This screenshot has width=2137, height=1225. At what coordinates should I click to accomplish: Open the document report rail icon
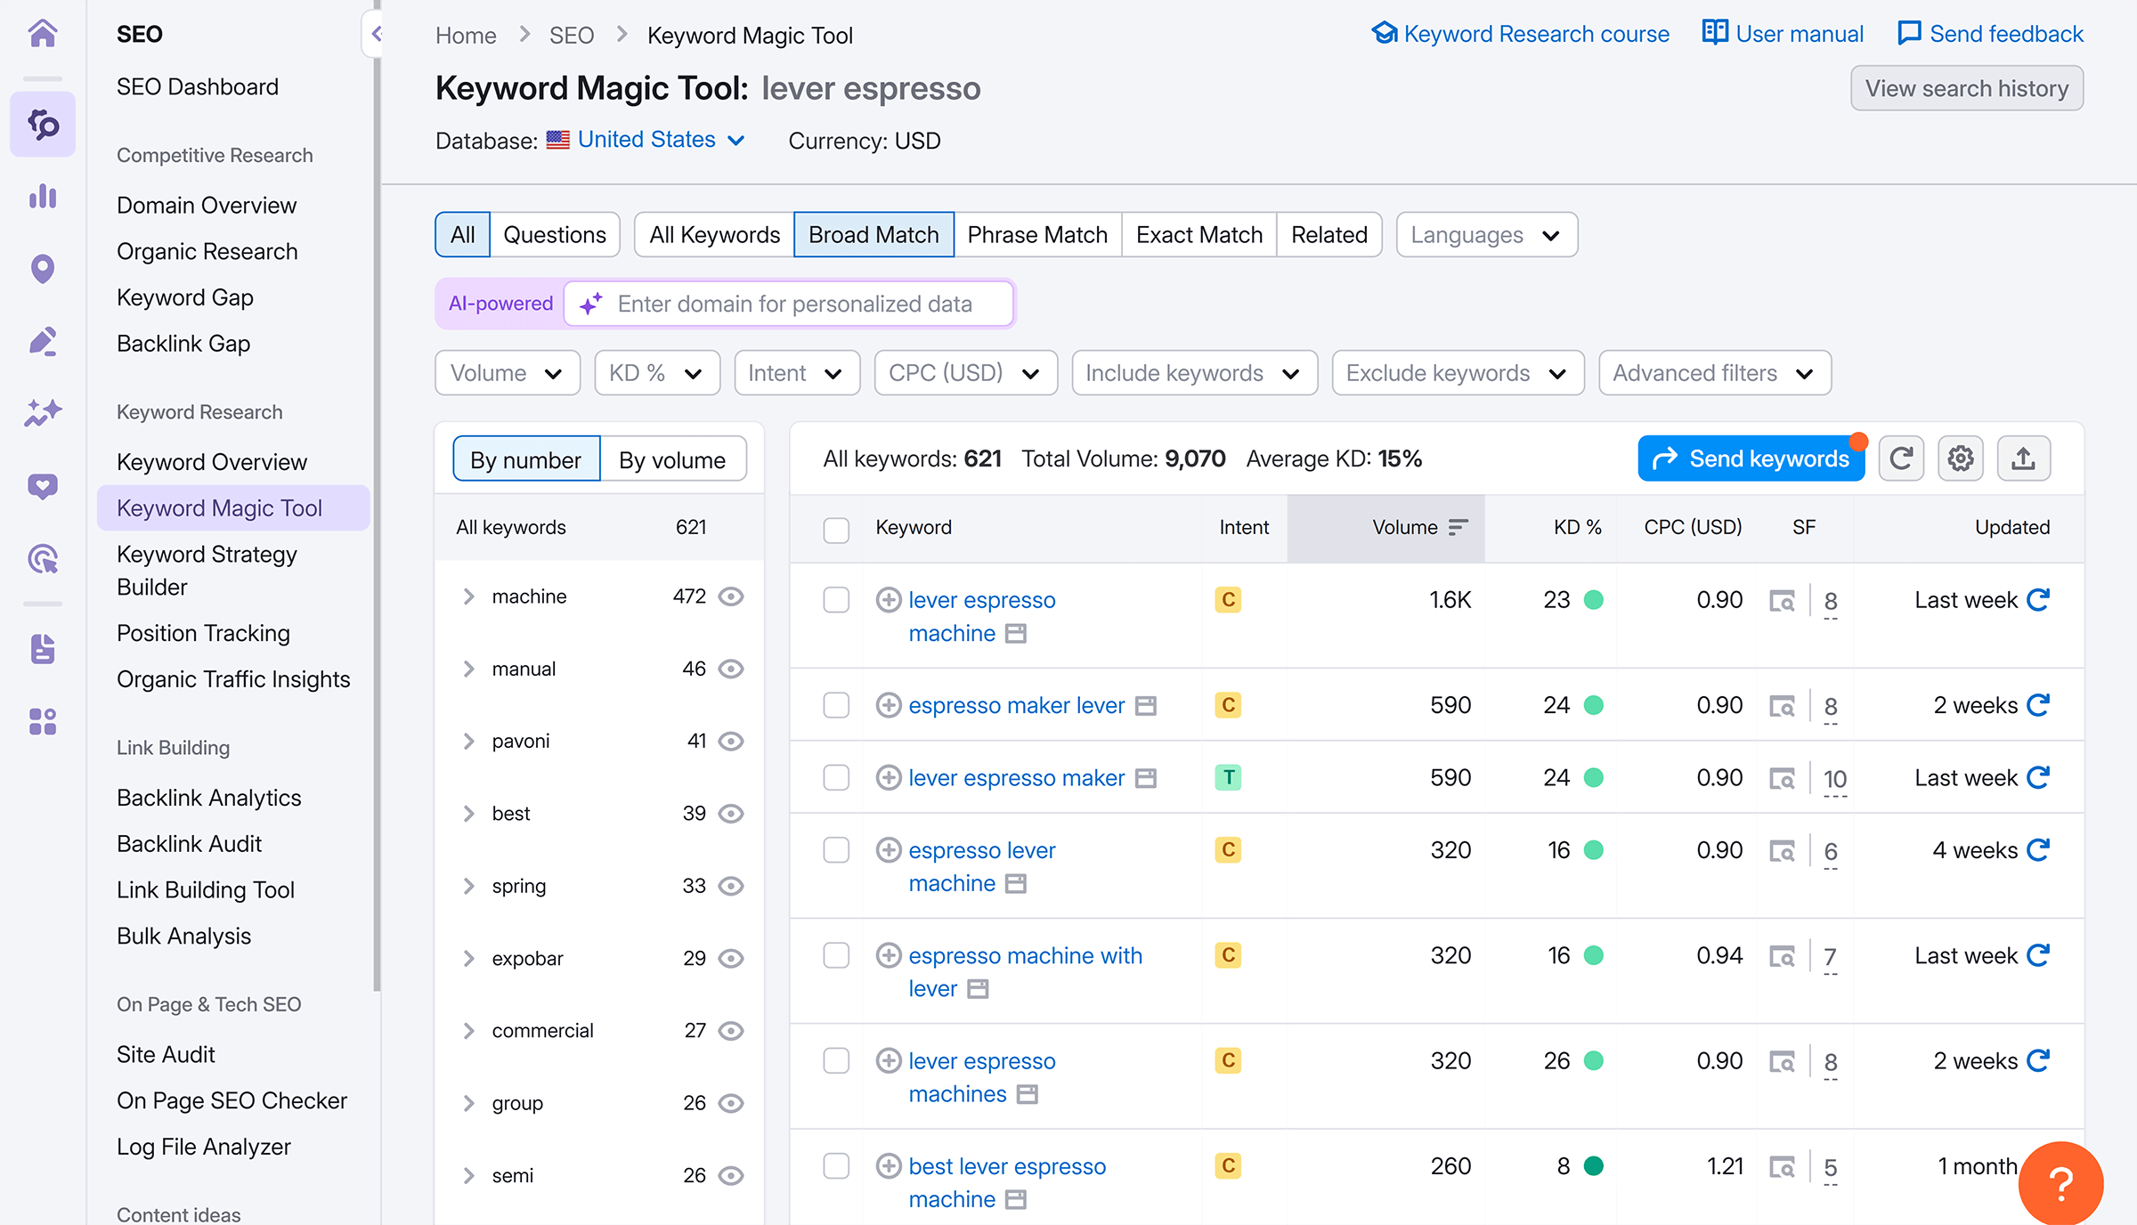(43, 649)
